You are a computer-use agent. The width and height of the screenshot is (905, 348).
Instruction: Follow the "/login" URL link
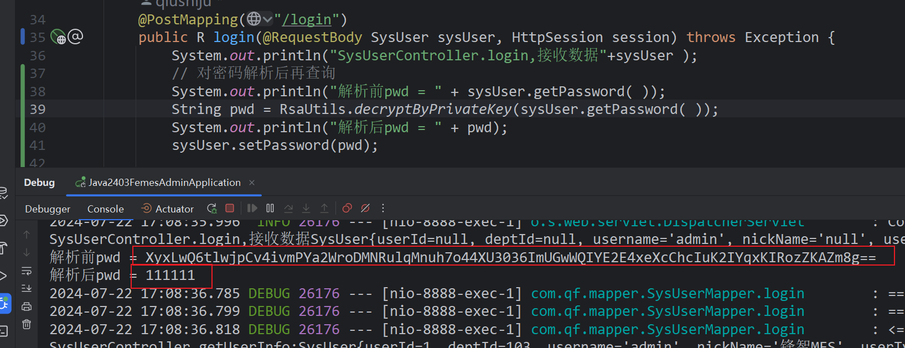[307, 19]
